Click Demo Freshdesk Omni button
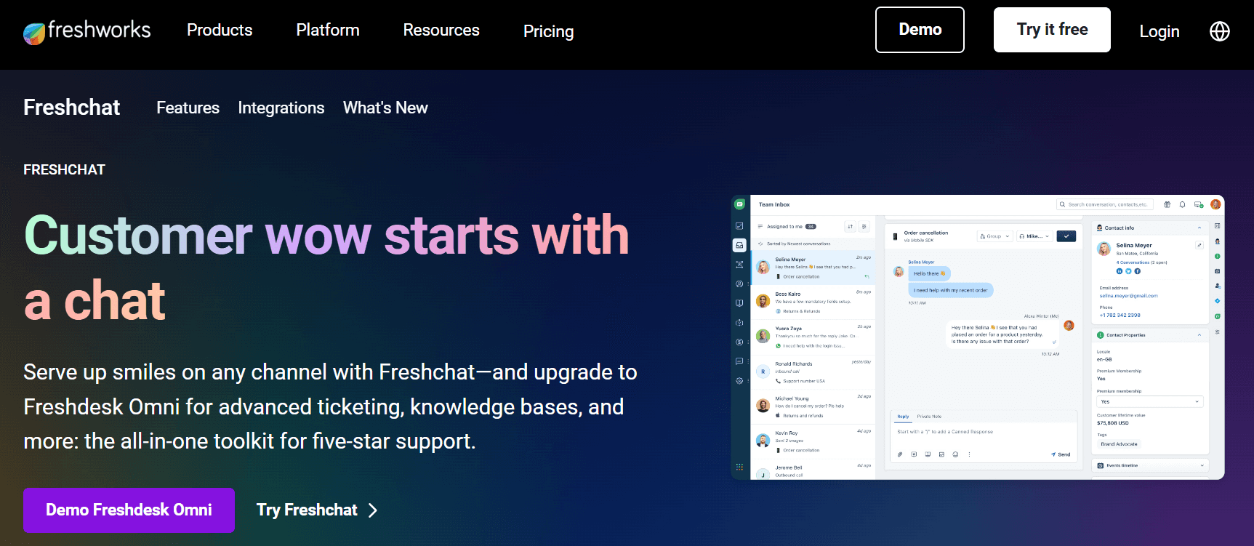The height and width of the screenshot is (546, 1254). (x=129, y=510)
